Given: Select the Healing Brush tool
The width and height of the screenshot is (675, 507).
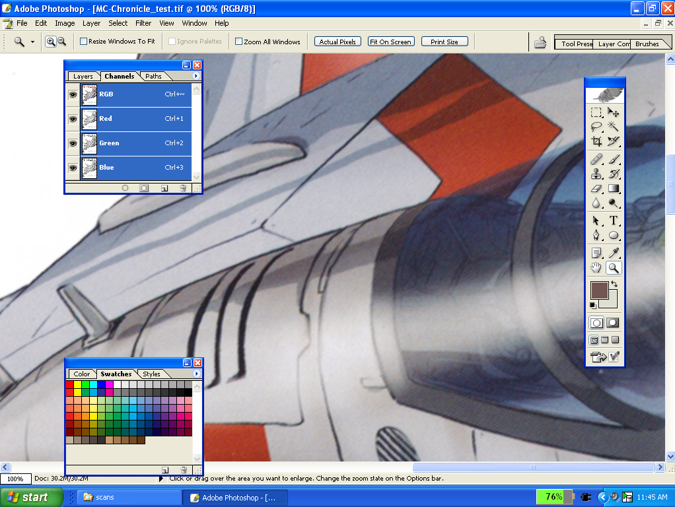Looking at the screenshot, I should pos(596,160).
